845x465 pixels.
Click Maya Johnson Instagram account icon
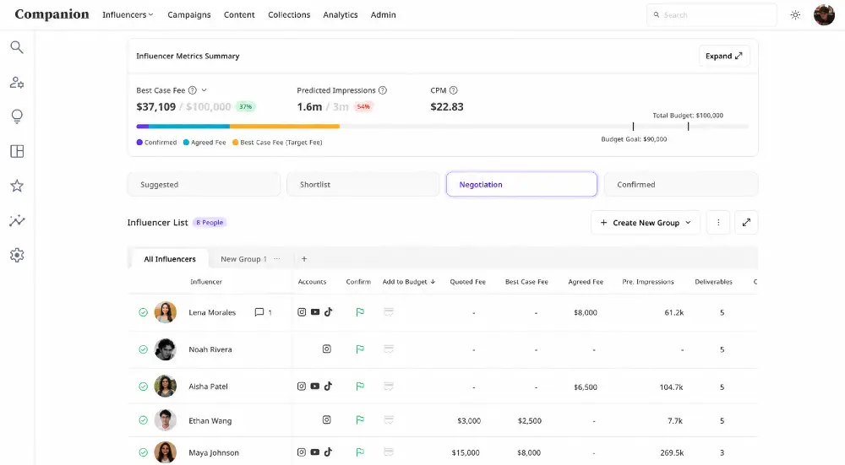302,452
